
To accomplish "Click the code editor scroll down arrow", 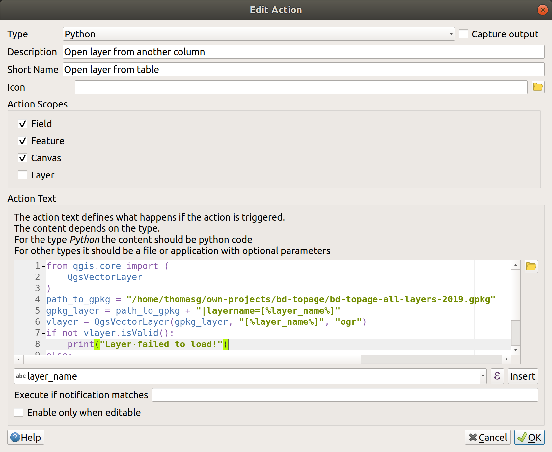I will pyautogui.click(x=516, y=350).
